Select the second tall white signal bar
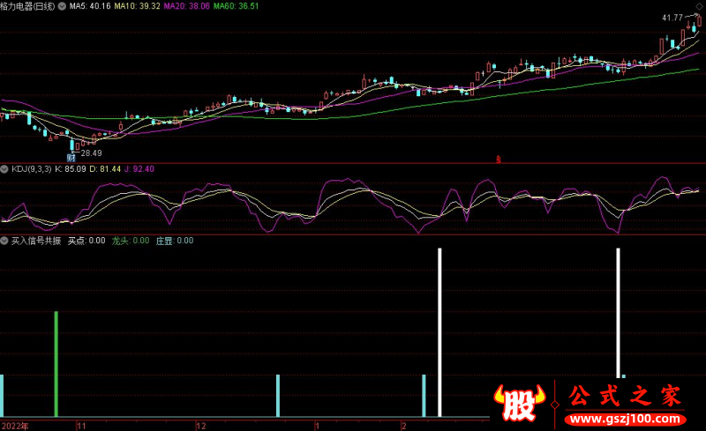The width and height of the screenshot is (706, 431). tap(618, 313)
